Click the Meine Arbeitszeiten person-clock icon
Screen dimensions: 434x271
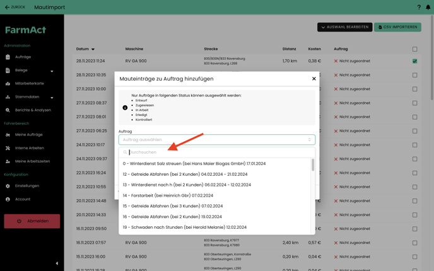8,161
